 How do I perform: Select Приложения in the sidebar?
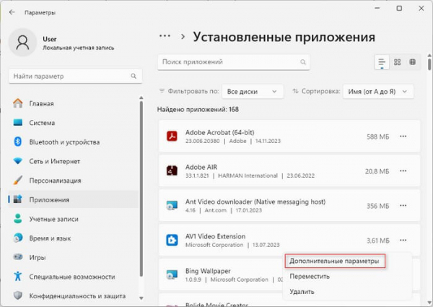[74, 199]
